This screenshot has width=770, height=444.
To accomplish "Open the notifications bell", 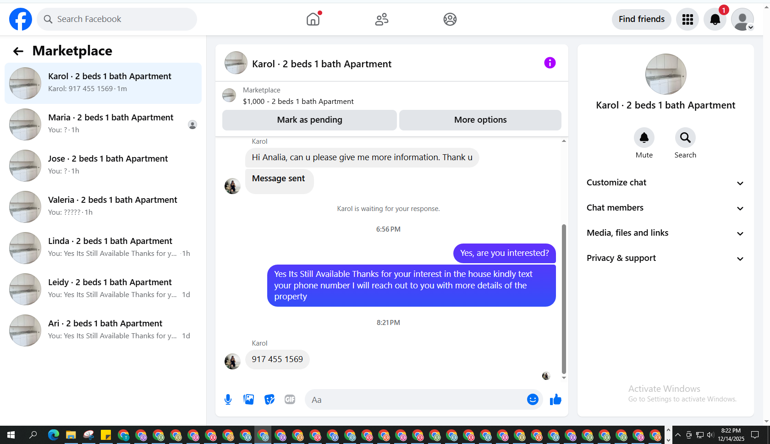I will point(715,19).
